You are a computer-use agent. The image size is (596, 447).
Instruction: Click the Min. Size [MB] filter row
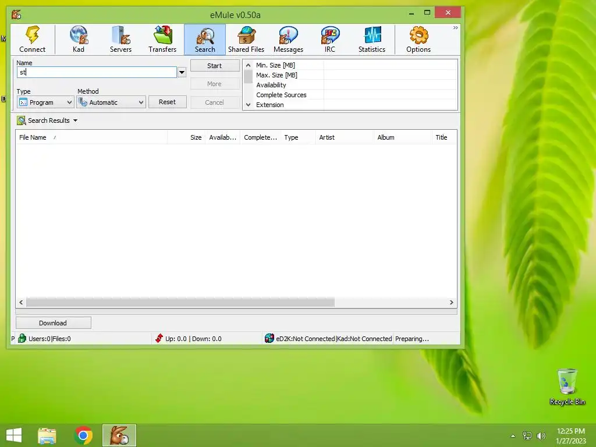(356, 65)
